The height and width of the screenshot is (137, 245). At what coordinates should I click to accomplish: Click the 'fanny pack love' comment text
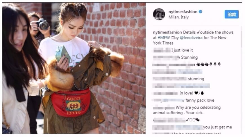click(x=200, y=100)
